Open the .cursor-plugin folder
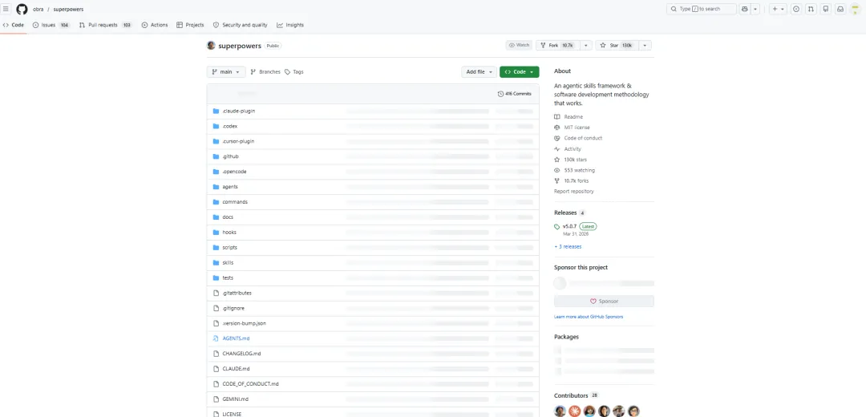Screen dimensions: 866x417 [x=238, y=141]
